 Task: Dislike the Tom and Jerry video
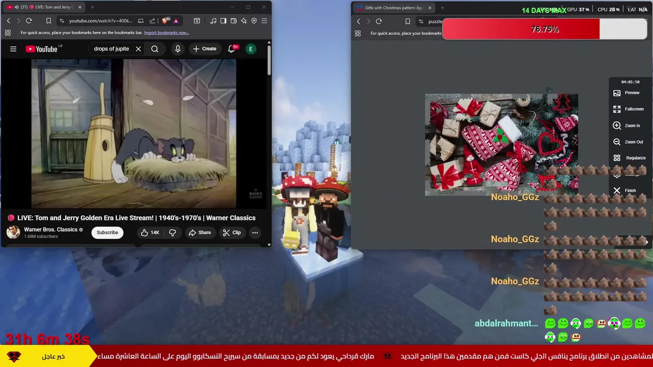coord(172,232)
